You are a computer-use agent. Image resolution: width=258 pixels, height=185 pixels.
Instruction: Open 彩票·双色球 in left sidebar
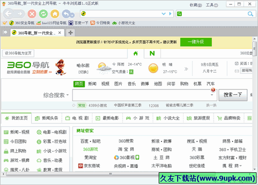click(52, 141)
